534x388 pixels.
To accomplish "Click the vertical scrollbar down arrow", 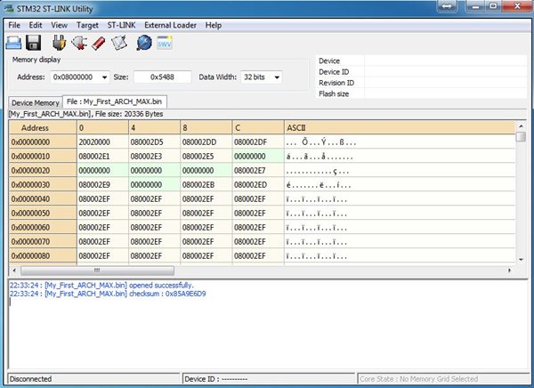I will [521, 260].
